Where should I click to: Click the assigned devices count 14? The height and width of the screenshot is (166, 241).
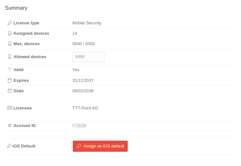click(75, 33)
